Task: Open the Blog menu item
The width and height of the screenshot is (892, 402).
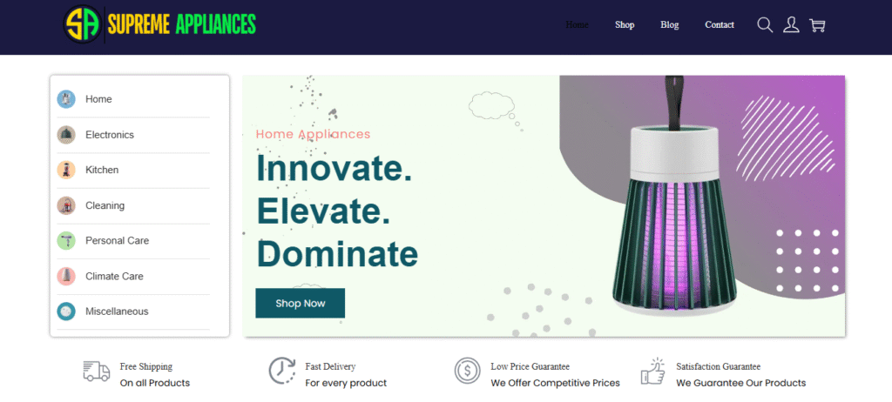Action: [670, 25]
